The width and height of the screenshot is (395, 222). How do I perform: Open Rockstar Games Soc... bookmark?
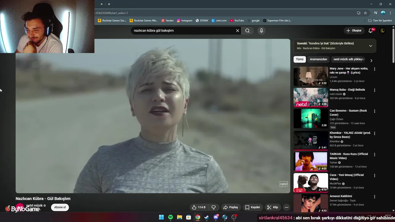click(x=112, y=21)
